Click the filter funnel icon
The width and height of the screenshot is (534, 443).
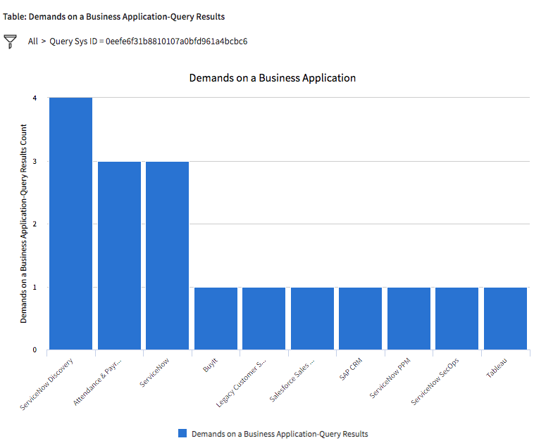tap(11, 41)
